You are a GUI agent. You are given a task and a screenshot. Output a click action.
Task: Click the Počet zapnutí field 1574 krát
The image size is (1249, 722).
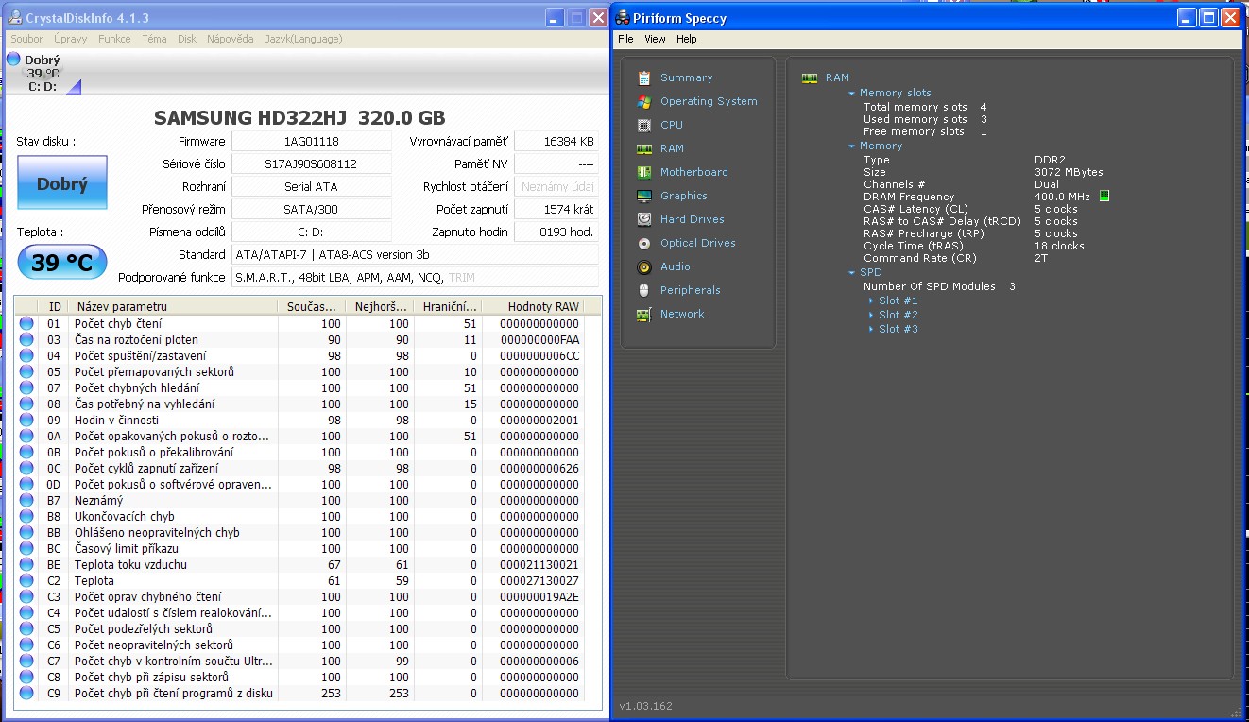(556, 209)
